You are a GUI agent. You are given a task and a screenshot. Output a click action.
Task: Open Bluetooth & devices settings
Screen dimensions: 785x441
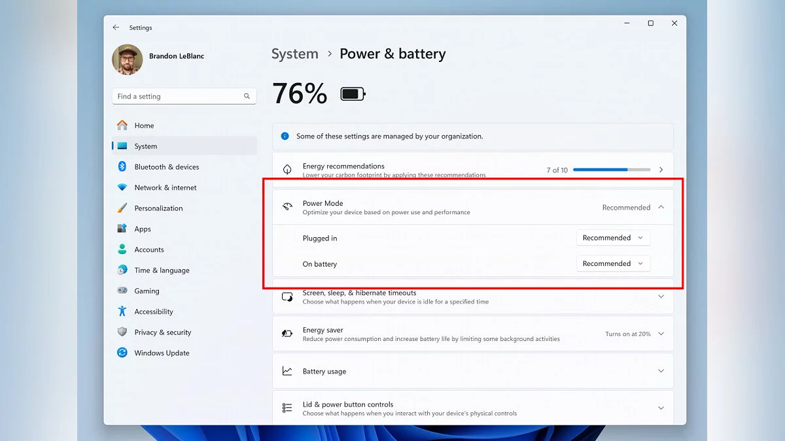click(x=166, y=167)
